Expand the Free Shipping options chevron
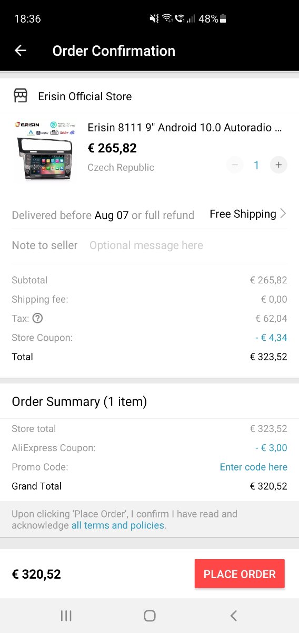This screenshot has height=633, width=299. 283,214
